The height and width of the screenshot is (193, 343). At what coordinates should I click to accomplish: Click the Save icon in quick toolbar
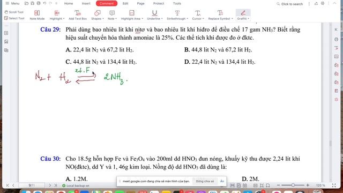tap(32, 4)
